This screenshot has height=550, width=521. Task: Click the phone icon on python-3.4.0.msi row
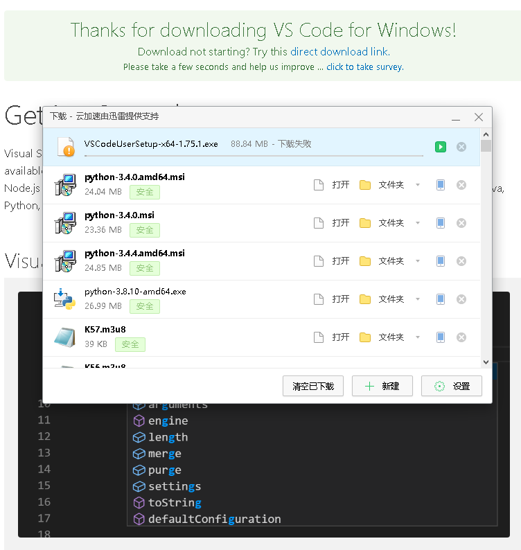click(441, 223)
